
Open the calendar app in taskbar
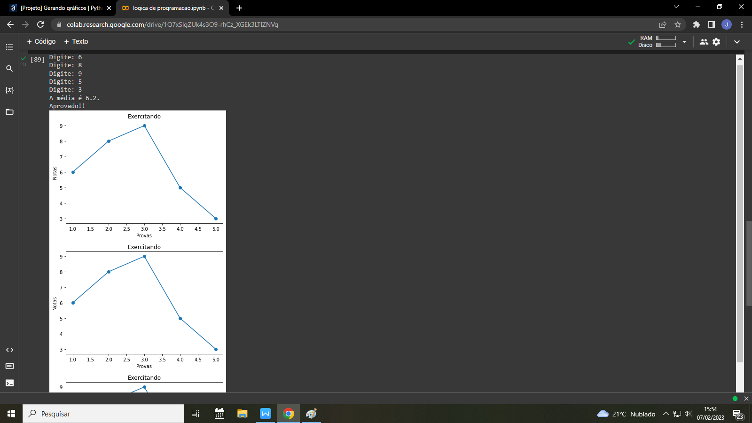219,414
